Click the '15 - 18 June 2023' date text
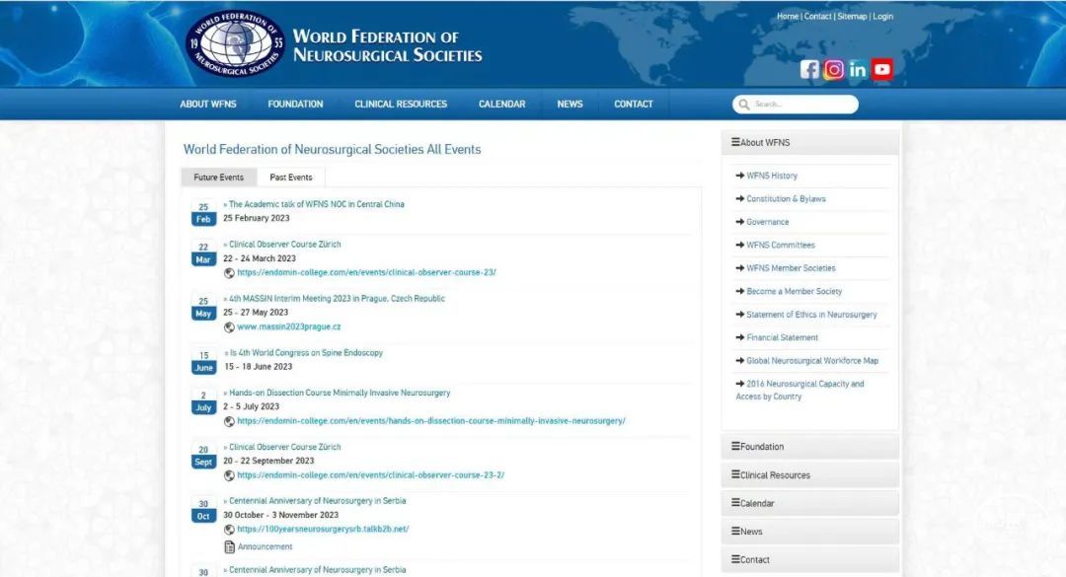Viewport: 1066px width, 577px height. [x=259, y=366]
